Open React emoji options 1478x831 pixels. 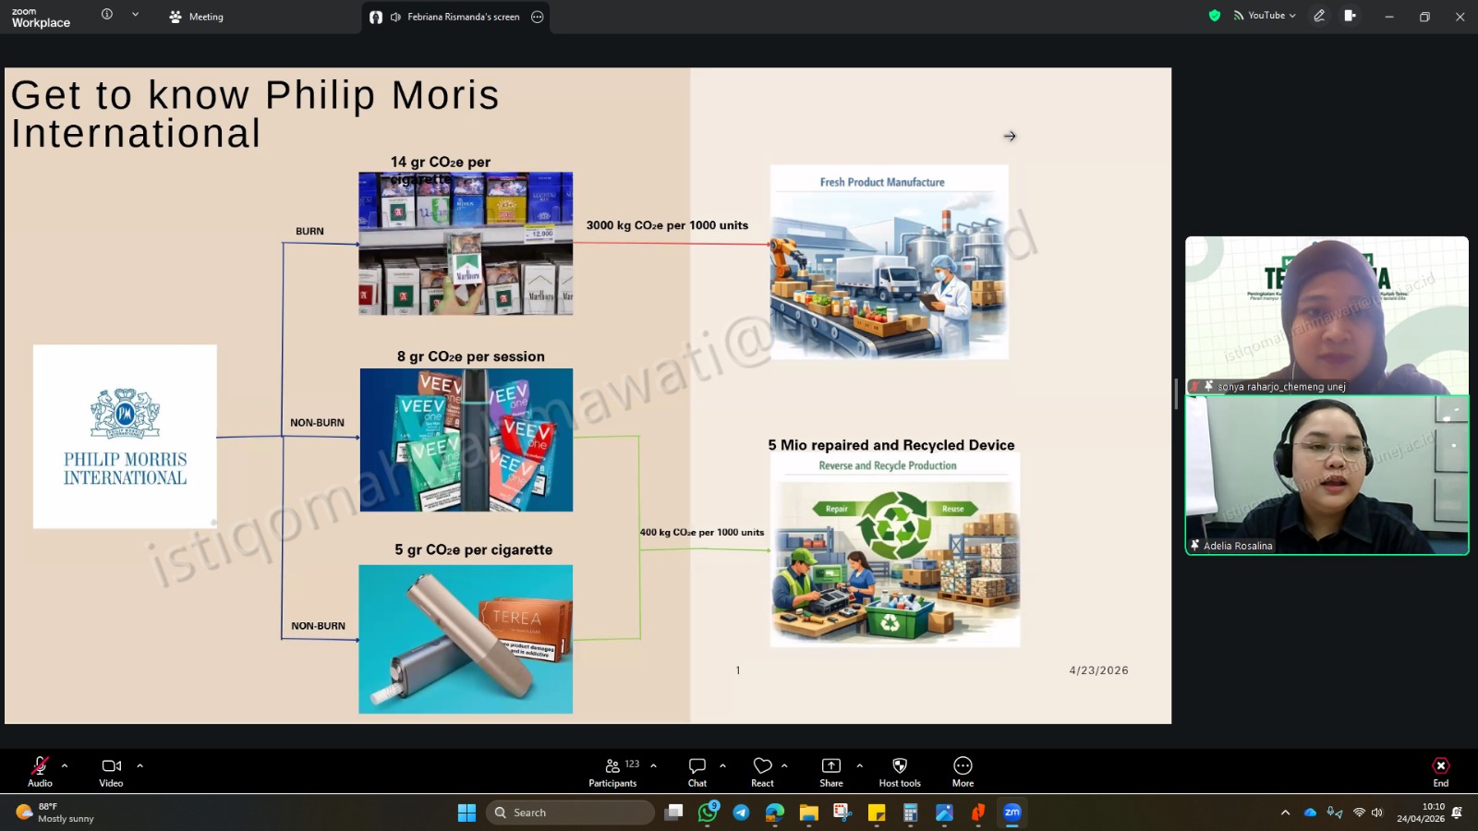click(762, 772)
